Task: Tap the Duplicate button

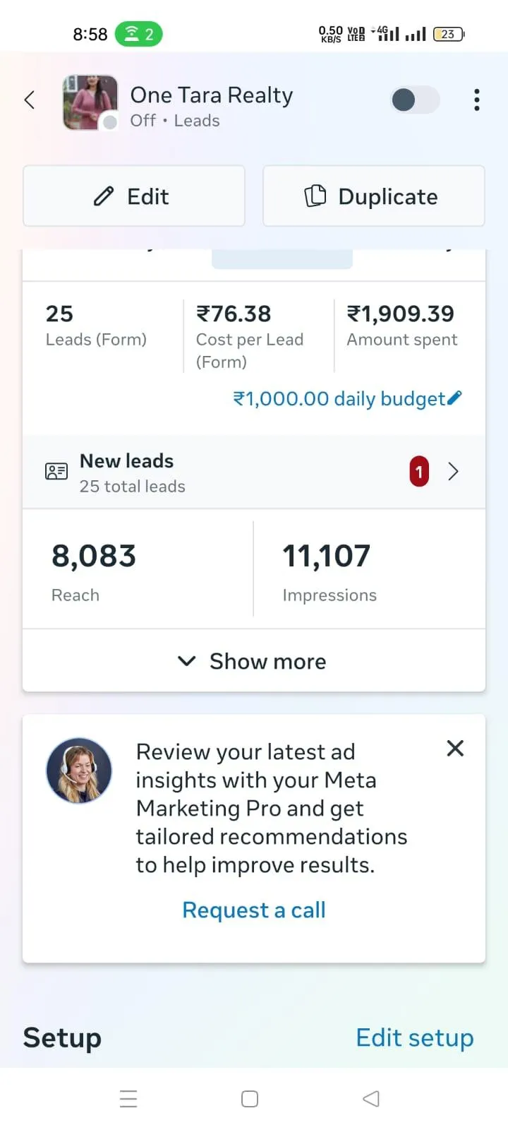Action: pos(374,196)
